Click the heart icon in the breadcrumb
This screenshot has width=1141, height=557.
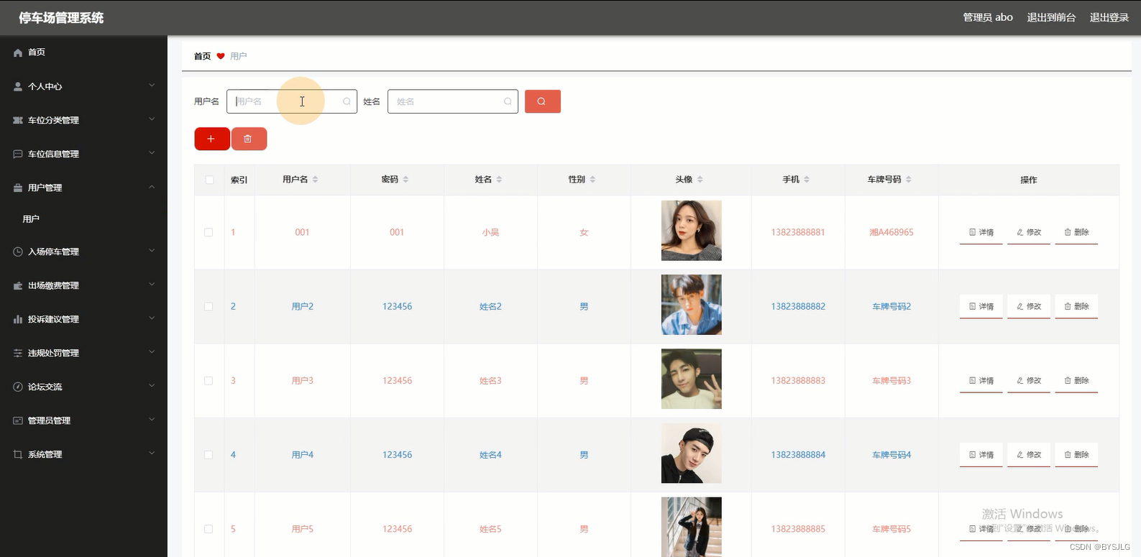pos(221,56)
